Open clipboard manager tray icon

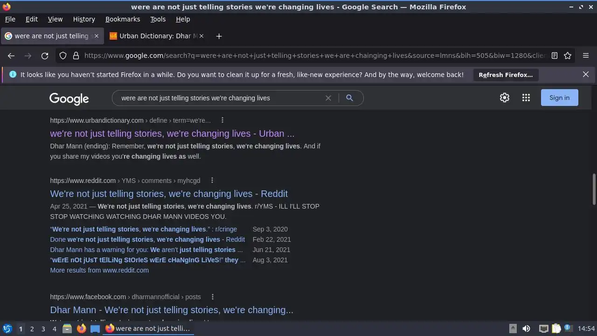point(556,329)
